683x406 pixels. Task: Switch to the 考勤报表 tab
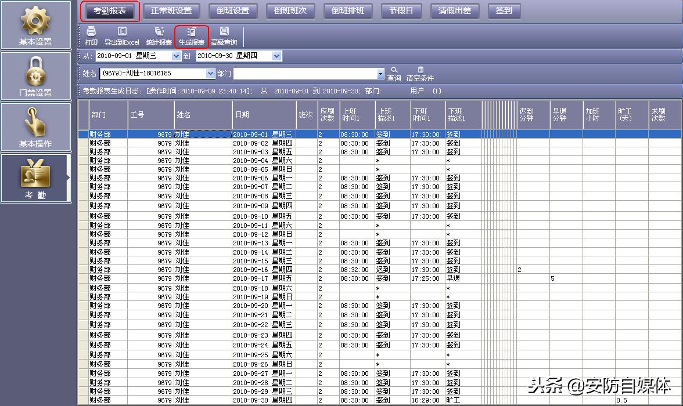[x=109, y=10]
